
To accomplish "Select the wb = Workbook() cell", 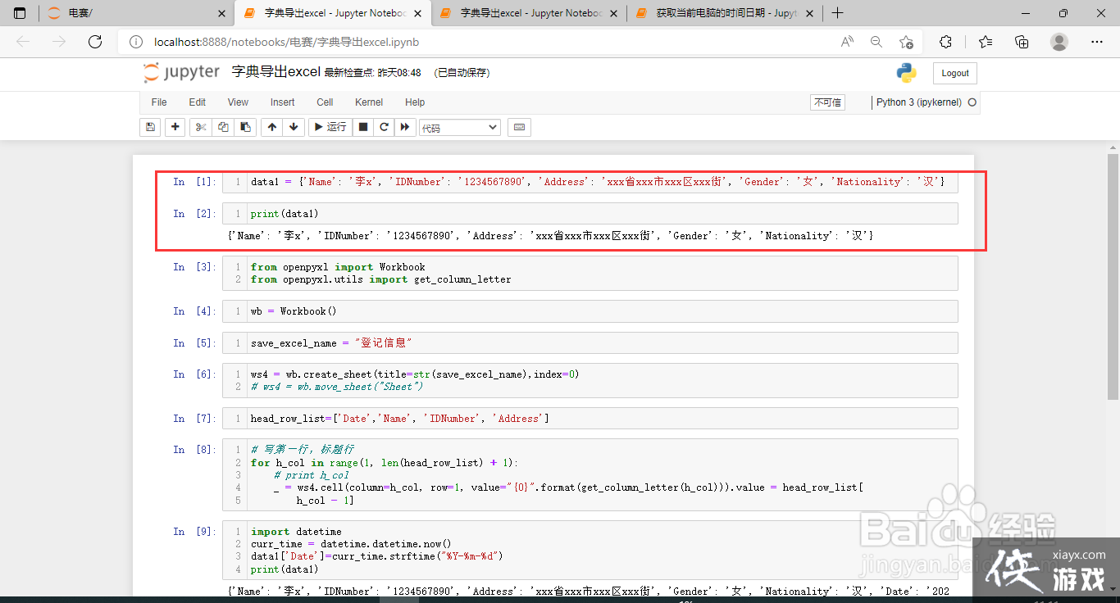I will (590, 311).
